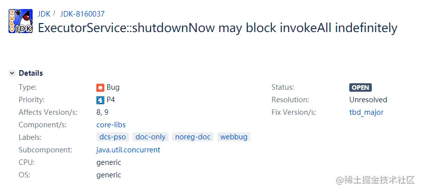The height and width of the screenshot is (192, 422).
Task: Click the Details section heading
Action: pos(31,73)
